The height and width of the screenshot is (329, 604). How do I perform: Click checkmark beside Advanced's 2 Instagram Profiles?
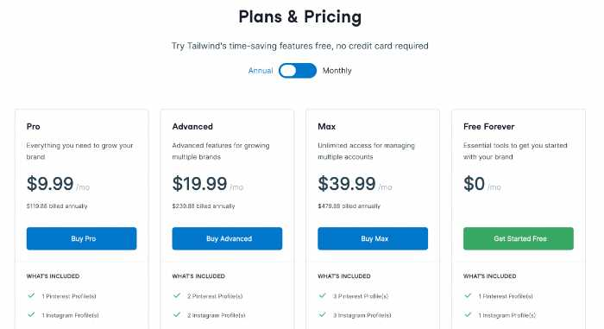[177, 314]
